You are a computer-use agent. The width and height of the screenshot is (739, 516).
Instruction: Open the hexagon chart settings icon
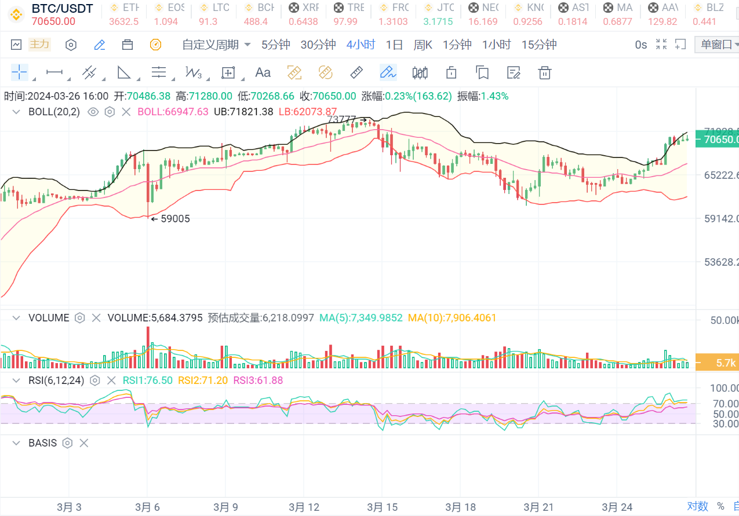[x=71, y=45]
